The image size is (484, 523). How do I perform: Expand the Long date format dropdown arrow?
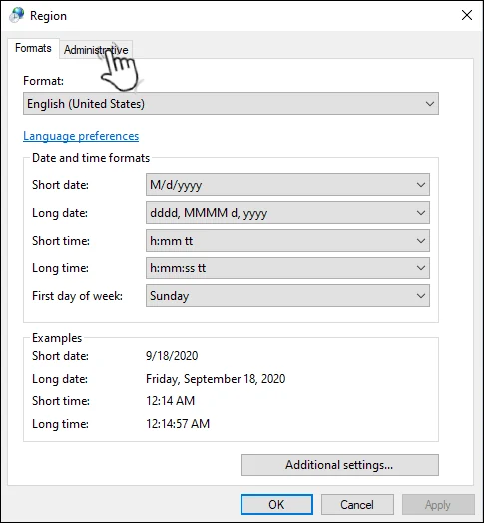click(420, 213)
